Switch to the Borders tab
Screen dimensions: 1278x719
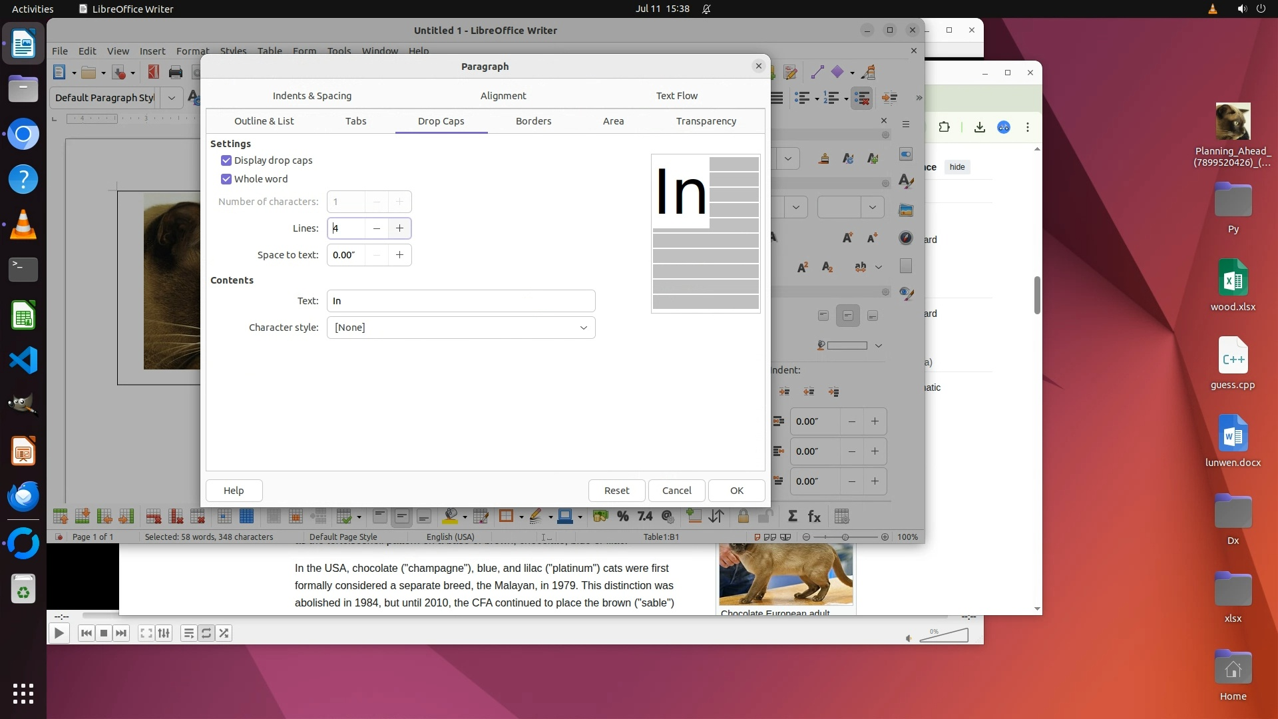coord(533,121)
